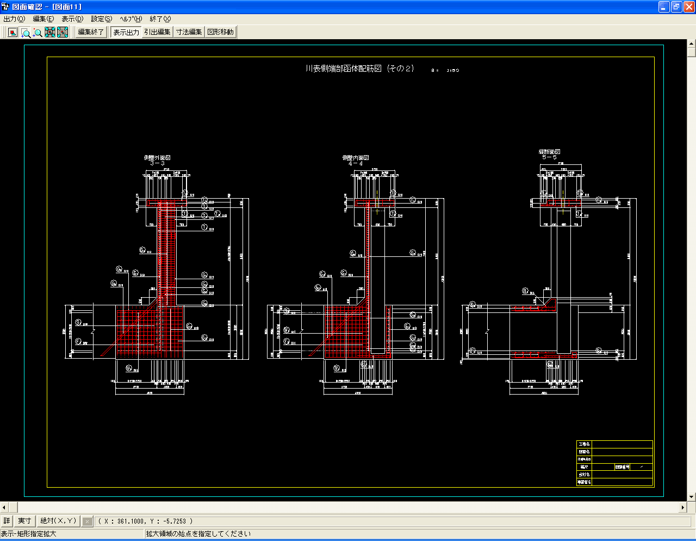Open the 出力(O) menu
This screenshot has height=541, width=696.
pos(14,19)
